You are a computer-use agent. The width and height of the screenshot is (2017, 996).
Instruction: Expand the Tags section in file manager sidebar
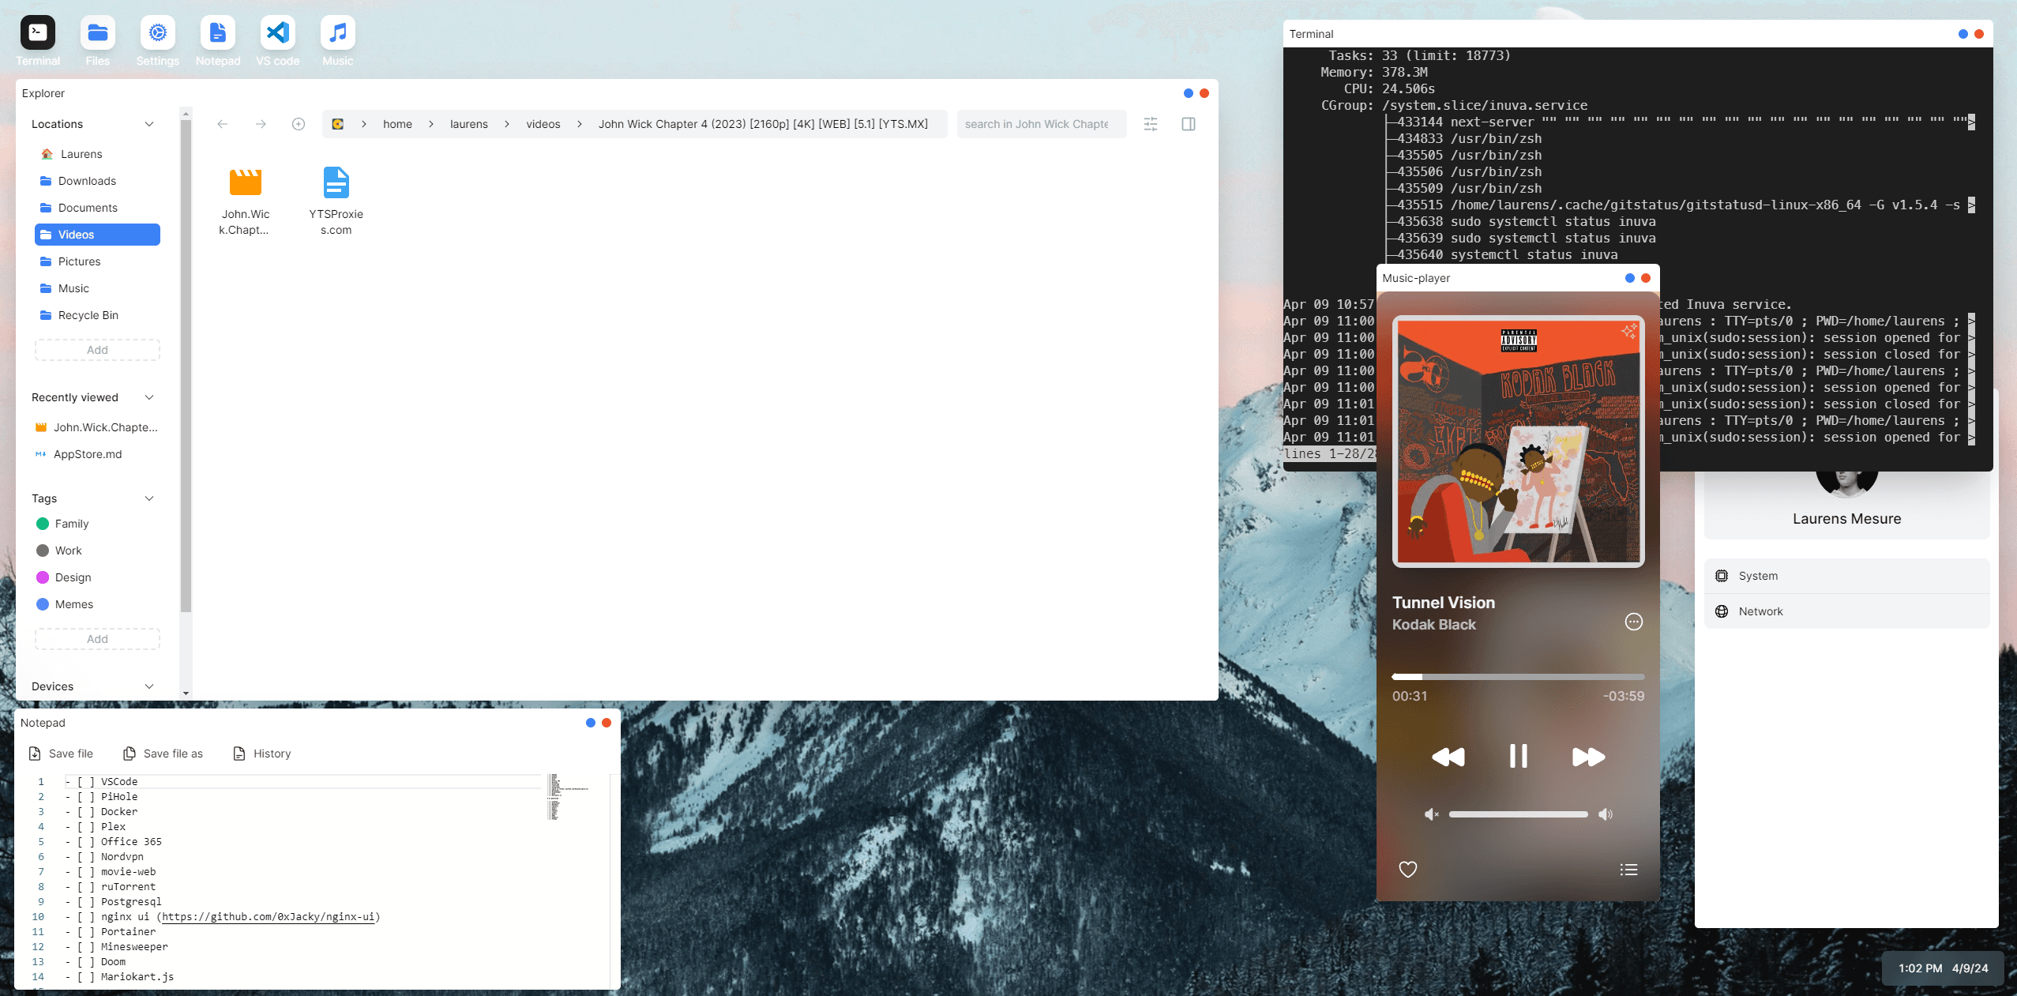[149, 498]
